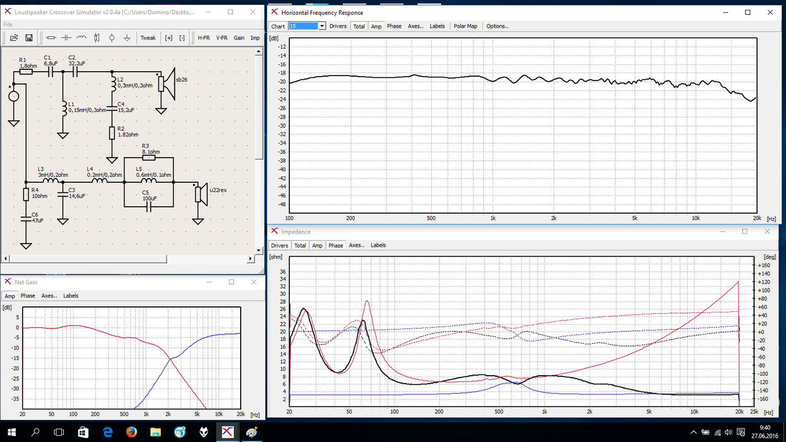Select the loudspeaker driver component tool
Image resolution: width=786 pixels, height=442 pixels.
tap(96, 37)
